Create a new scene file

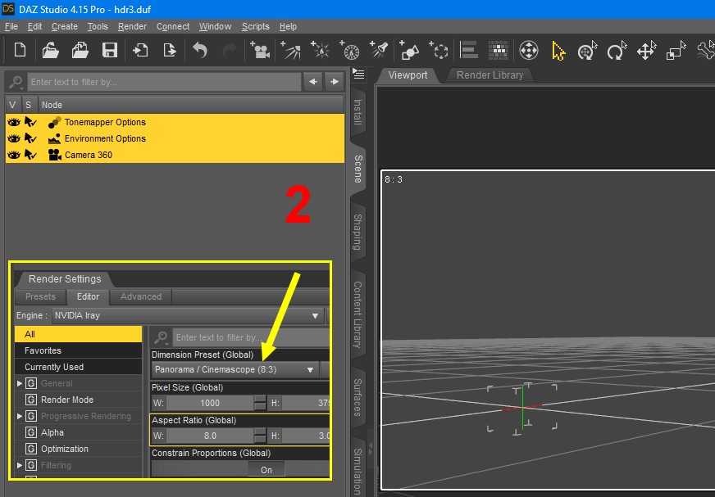(20, 50)
